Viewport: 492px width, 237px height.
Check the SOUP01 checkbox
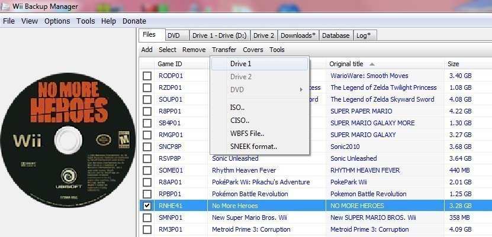click(x=147, y=99)
